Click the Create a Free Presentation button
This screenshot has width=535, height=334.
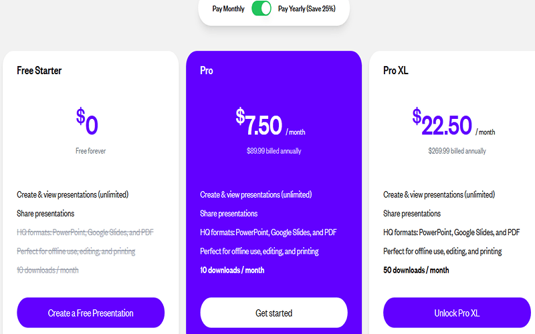pos(91,313)
